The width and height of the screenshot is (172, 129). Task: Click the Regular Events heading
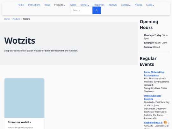pos(148,61)
